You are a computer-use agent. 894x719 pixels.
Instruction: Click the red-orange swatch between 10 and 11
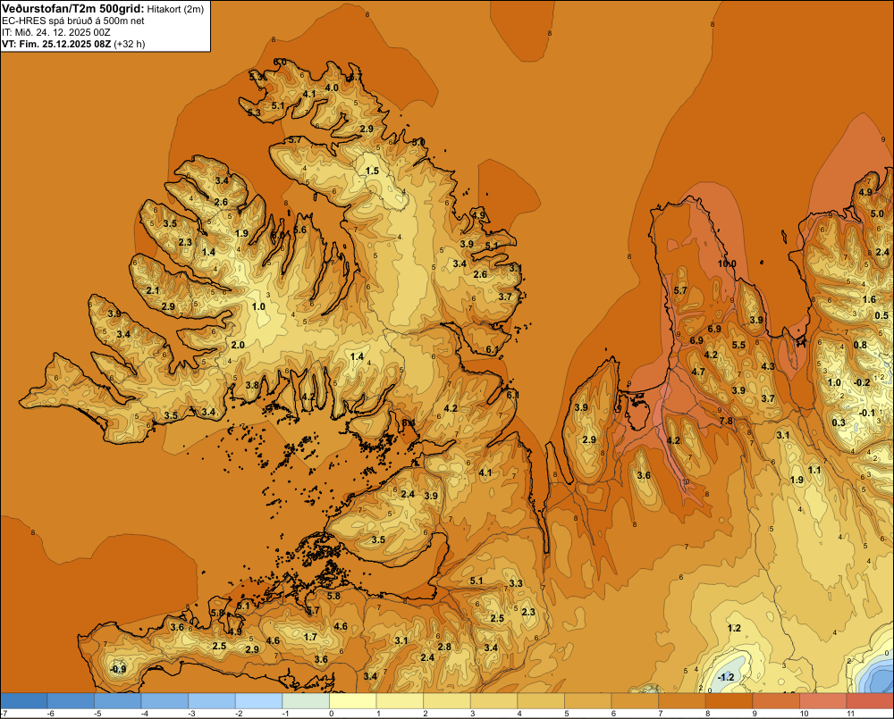(822, 700)
